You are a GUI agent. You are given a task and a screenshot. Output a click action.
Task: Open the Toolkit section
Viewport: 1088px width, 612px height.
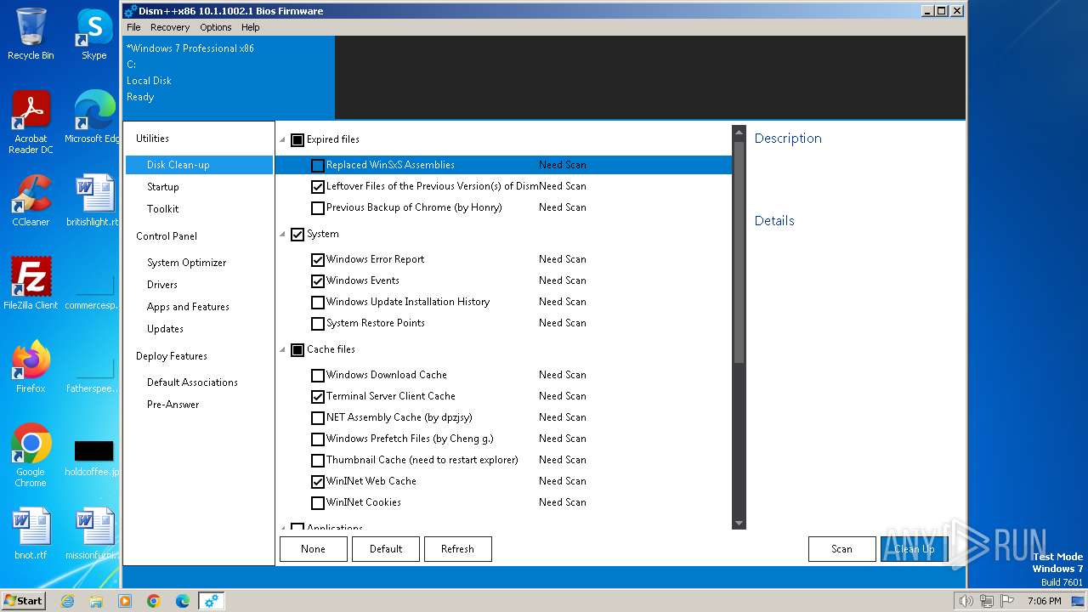(x=163, y=209)
